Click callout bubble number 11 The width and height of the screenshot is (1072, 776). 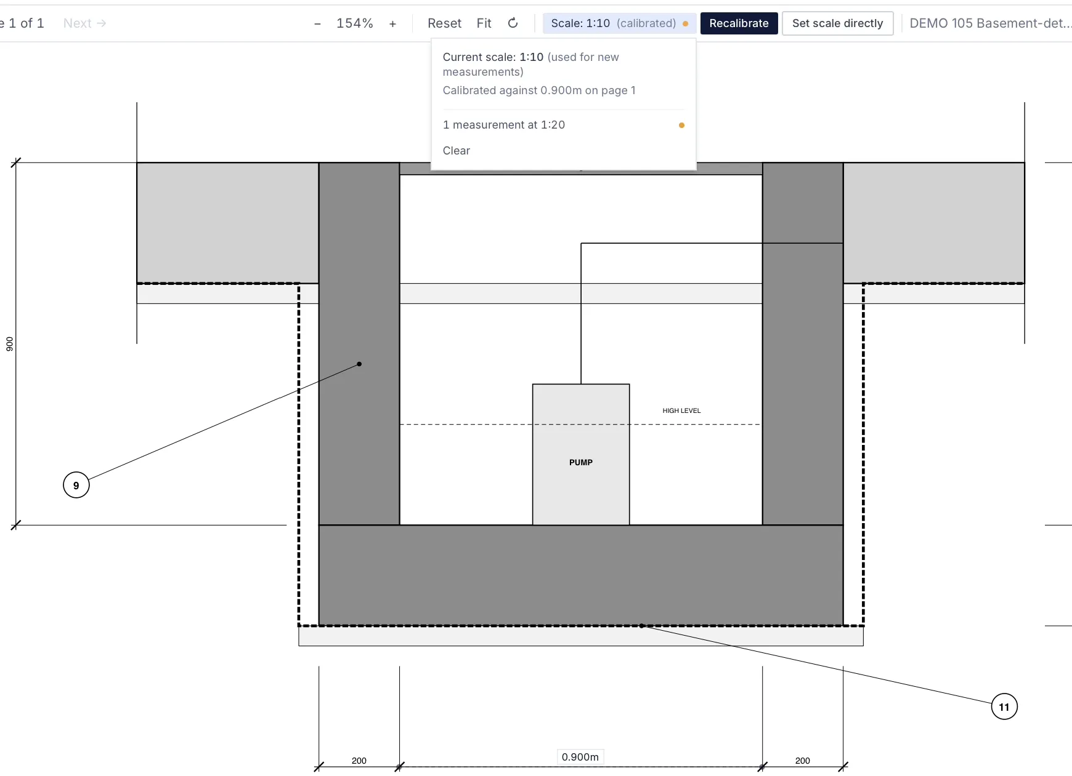(1004, 706)
